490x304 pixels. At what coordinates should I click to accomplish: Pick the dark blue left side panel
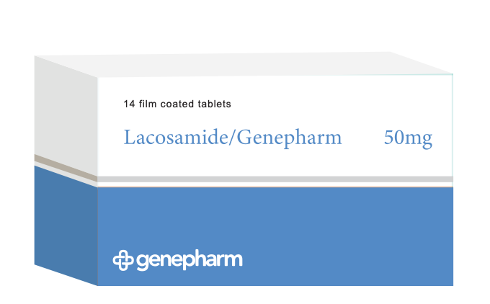[x=65, y=223]
